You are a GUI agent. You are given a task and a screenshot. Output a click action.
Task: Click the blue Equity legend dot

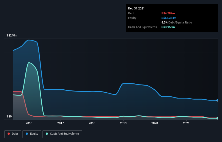pyautogui.click(x=27, y=134)
